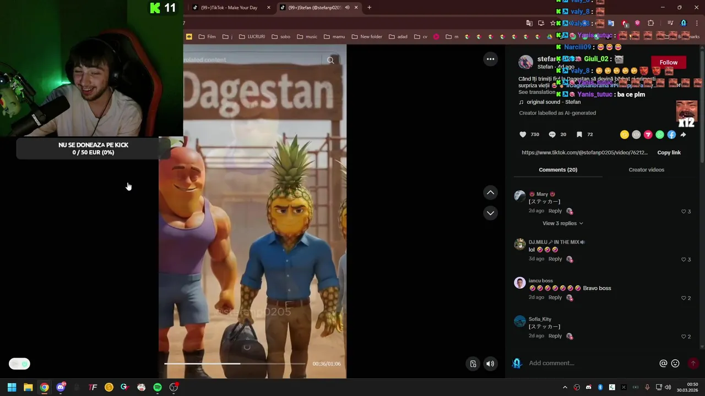The image size is (705, 396).
Task: Post comment with red arrow button
Action: [x=693, y=364]
